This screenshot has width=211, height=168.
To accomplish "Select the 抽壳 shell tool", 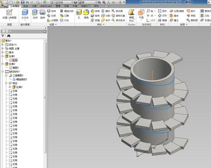I will [x=95, y=16].
